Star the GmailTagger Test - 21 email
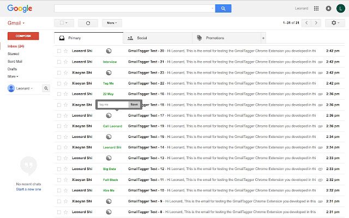Viewport: 349px width, 218px height. [65, 62]
